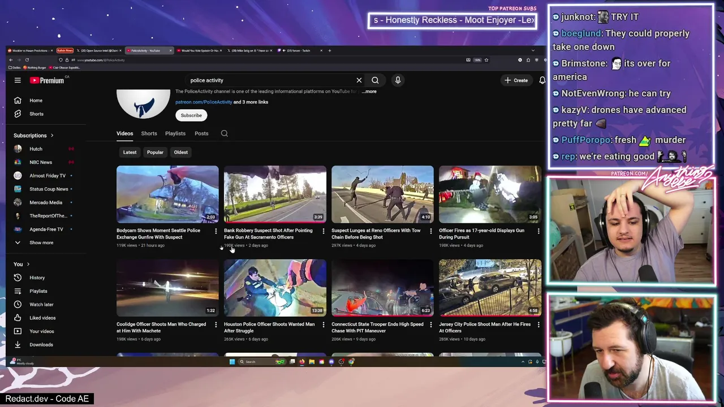The height and width of the screenshot is (407, 724).
Task: Show hidden system tray icons
Action: point(523,362)
